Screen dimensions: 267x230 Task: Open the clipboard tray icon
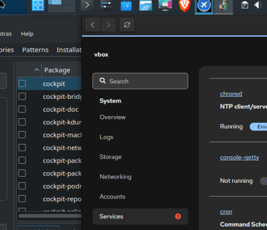[245, 5]
